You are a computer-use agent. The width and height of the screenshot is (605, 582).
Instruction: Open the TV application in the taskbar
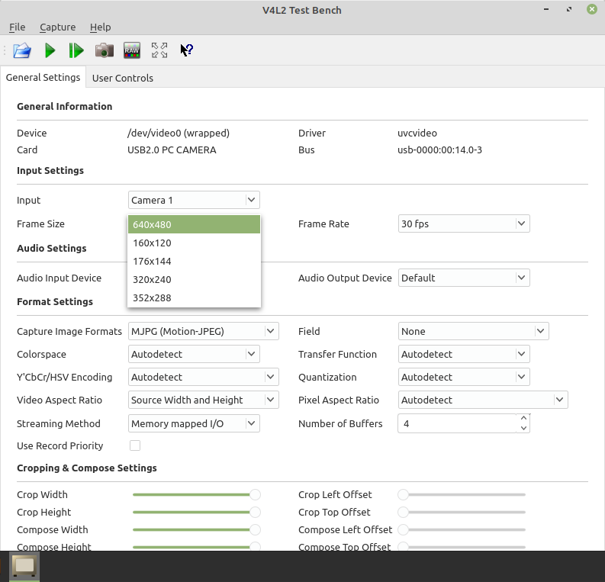[24, 567]
